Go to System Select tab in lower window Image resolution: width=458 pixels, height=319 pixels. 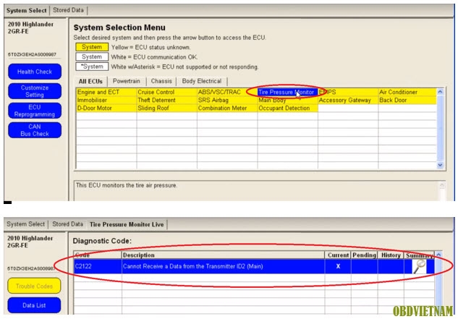coord(26,224)
